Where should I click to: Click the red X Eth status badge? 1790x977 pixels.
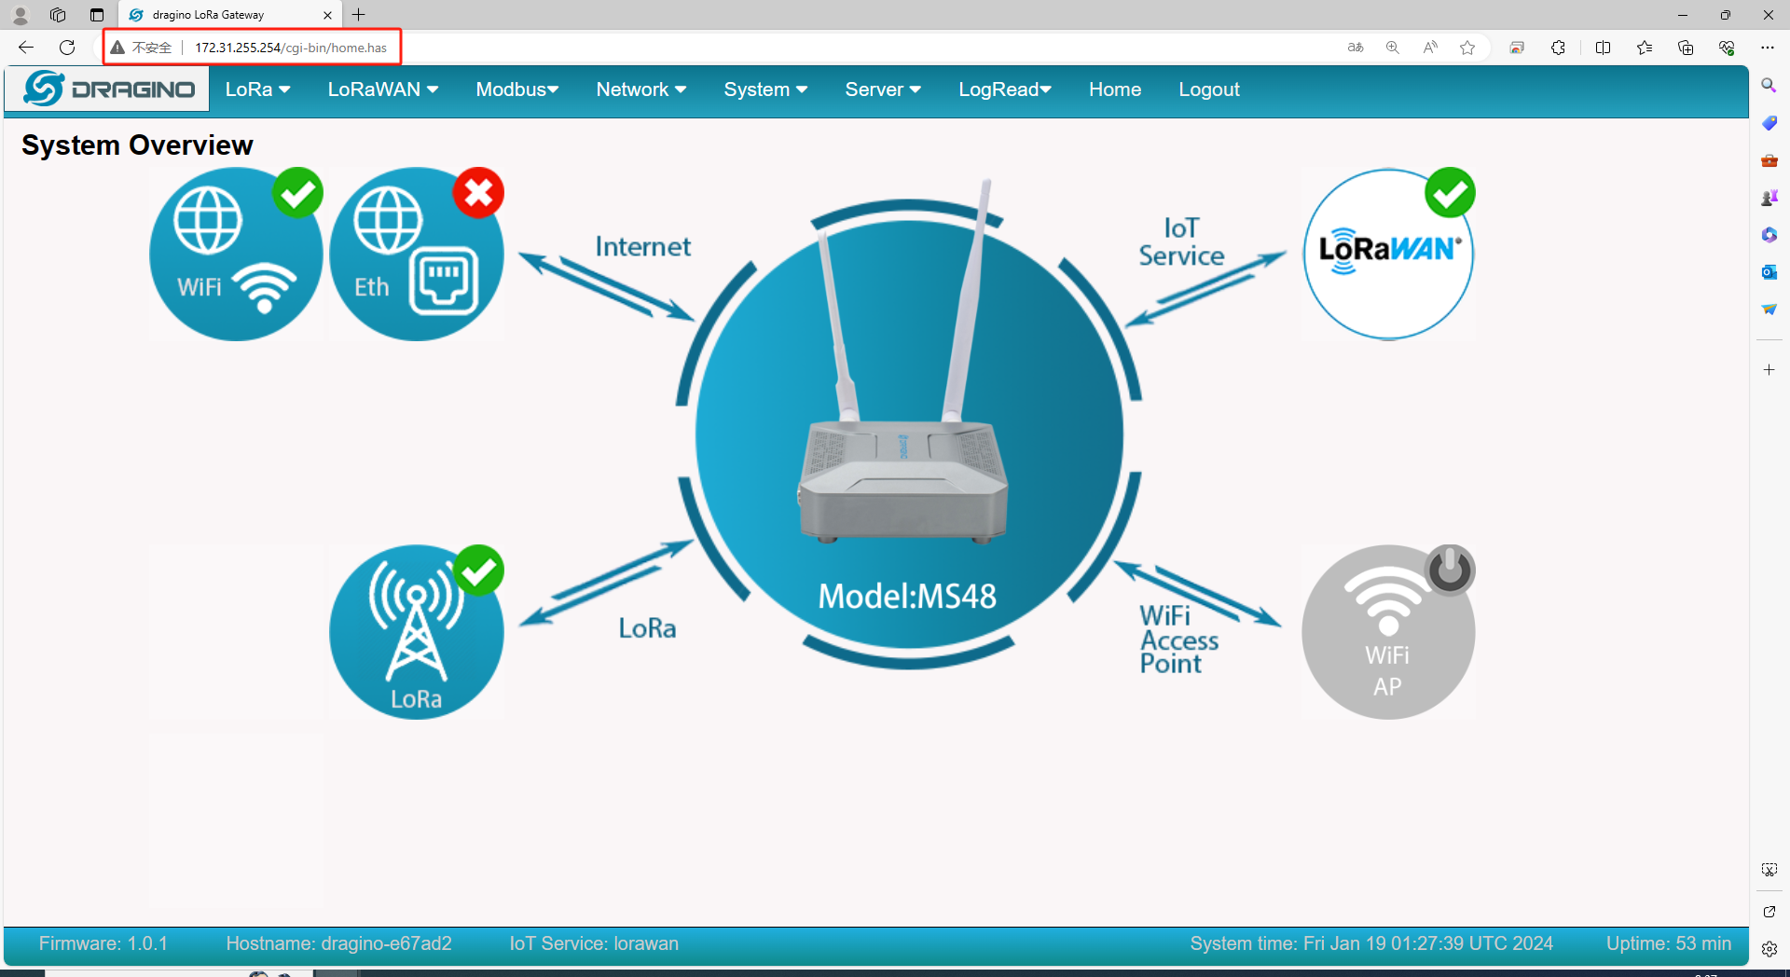click(x=478, y=193)
